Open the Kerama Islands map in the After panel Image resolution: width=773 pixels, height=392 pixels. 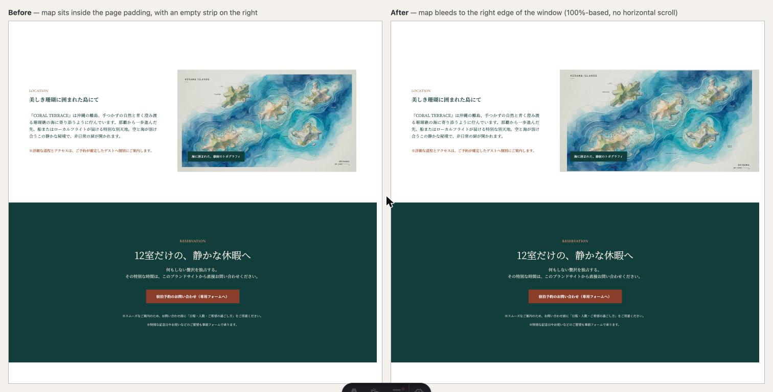click(x=660, y=121)
